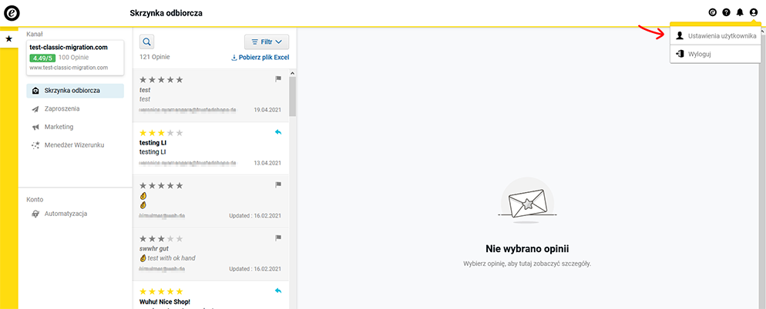Click the reply arrow on 'testing LI' review
766x309 pixels.
click(x=278, y=132)
